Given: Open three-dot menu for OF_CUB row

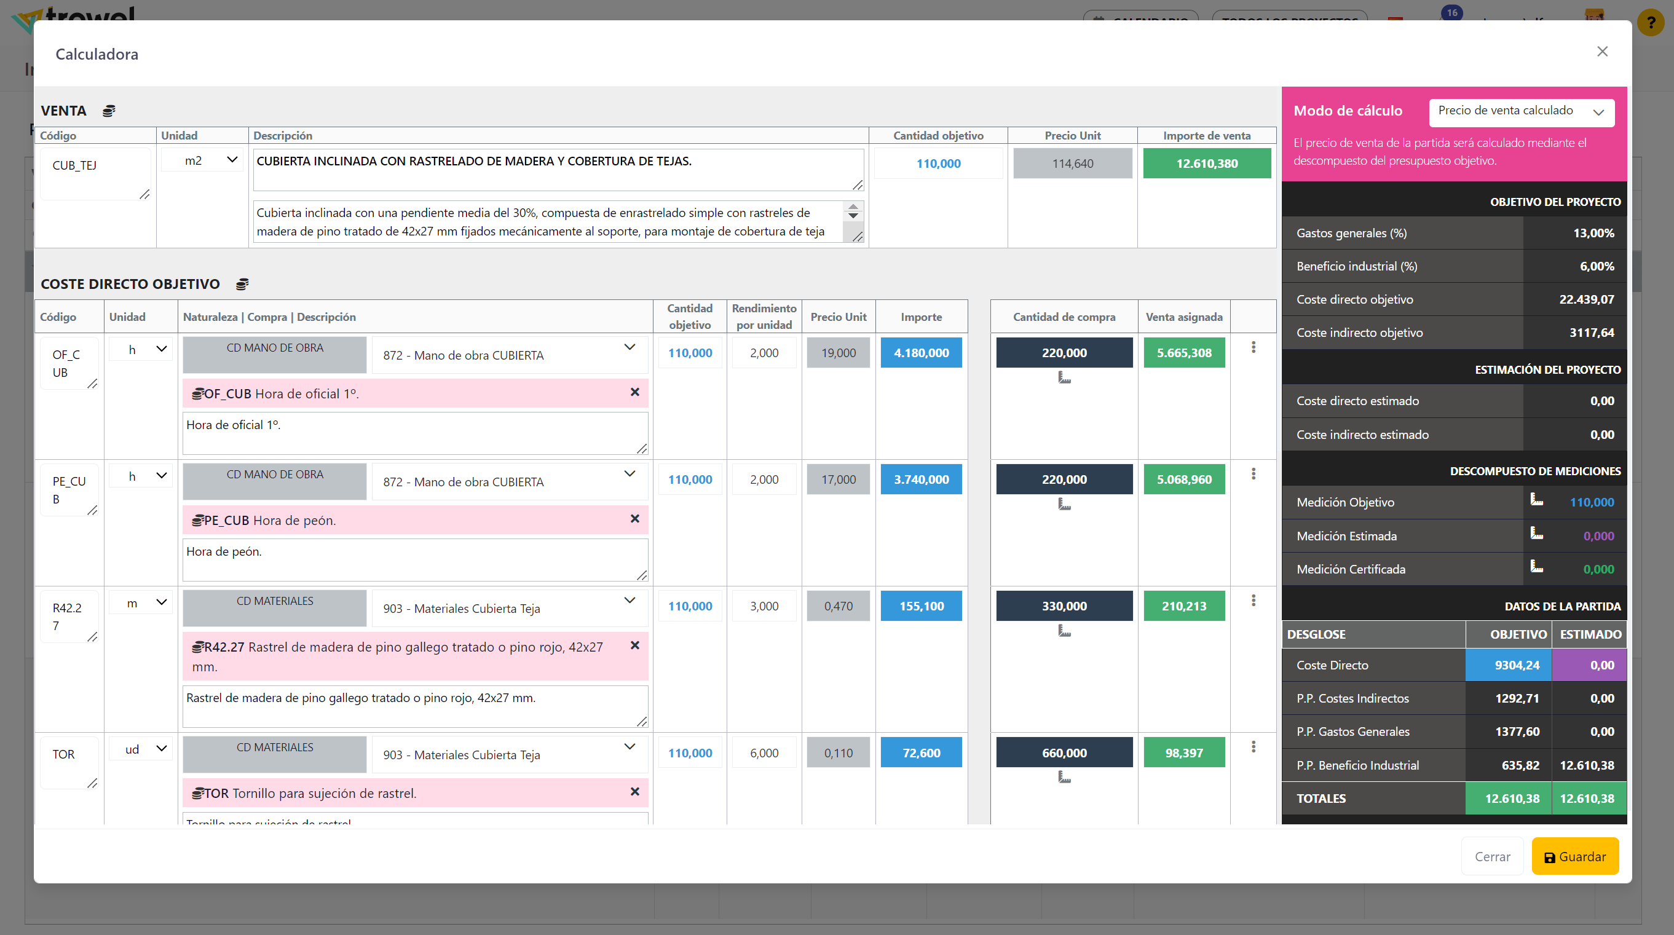Looking at the screenshot, I should click(1253, 347).
